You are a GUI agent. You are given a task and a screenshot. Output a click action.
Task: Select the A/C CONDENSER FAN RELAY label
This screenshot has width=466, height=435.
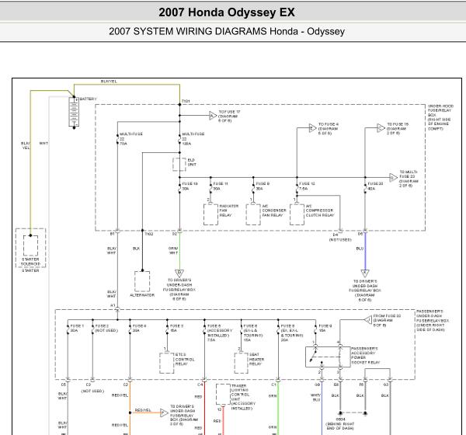(x=274, y=211)
